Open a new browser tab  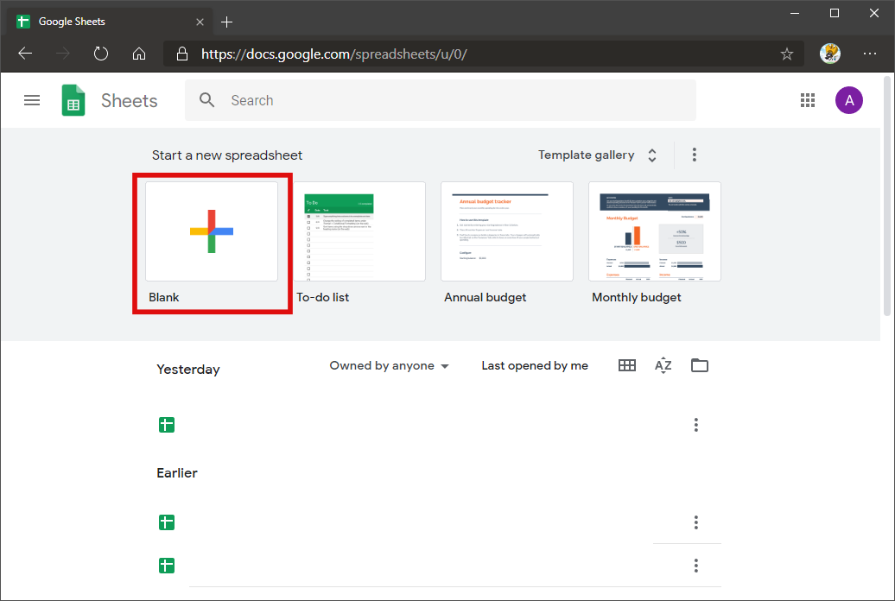226,22
